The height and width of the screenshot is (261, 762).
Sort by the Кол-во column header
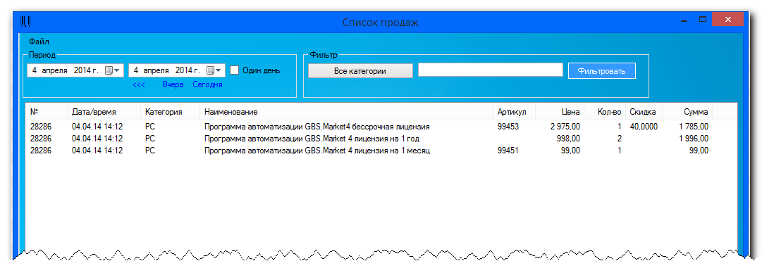coord(605,112)
